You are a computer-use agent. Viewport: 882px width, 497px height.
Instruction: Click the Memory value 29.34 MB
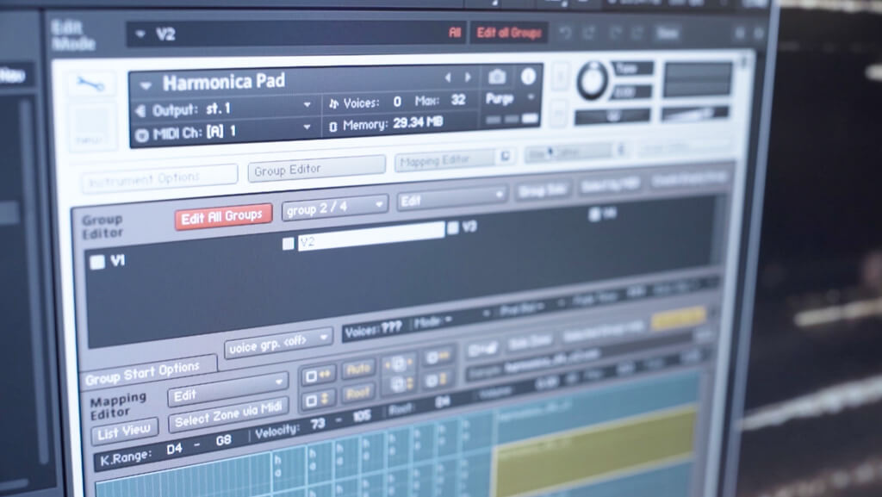(x=418, y=122)
